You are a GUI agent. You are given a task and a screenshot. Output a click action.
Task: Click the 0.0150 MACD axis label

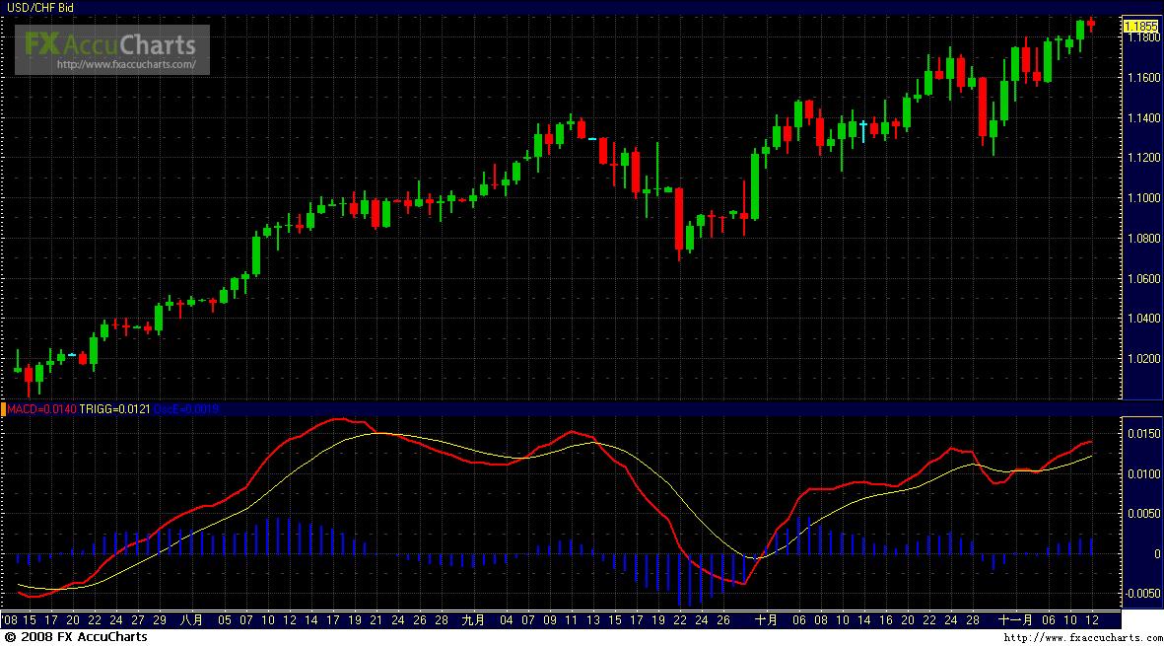point(1143,433)
